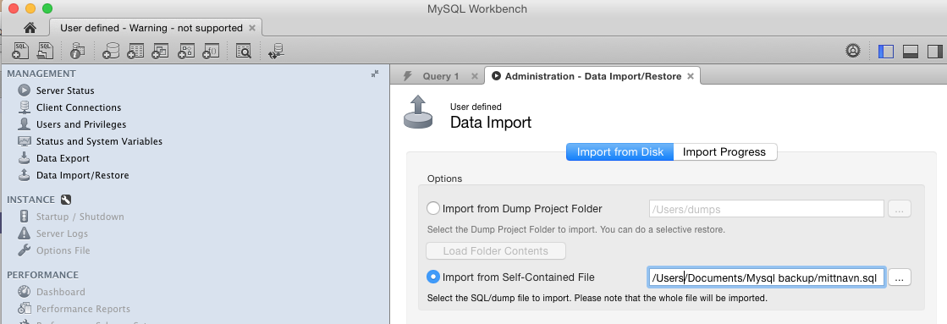
Task: Open the Performance Dashboard
Action: click(x=60, y=291)
